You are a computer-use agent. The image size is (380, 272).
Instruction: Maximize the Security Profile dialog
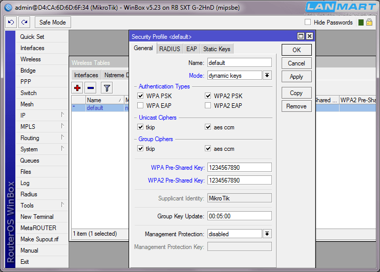tap(301, 36)
